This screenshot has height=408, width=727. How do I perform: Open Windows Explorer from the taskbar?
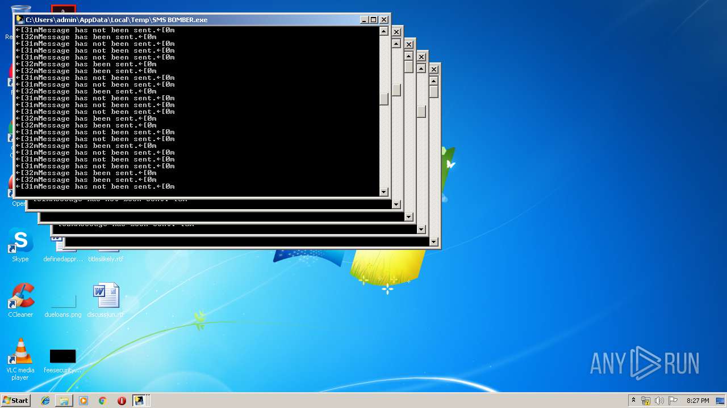tap(64, 401)
